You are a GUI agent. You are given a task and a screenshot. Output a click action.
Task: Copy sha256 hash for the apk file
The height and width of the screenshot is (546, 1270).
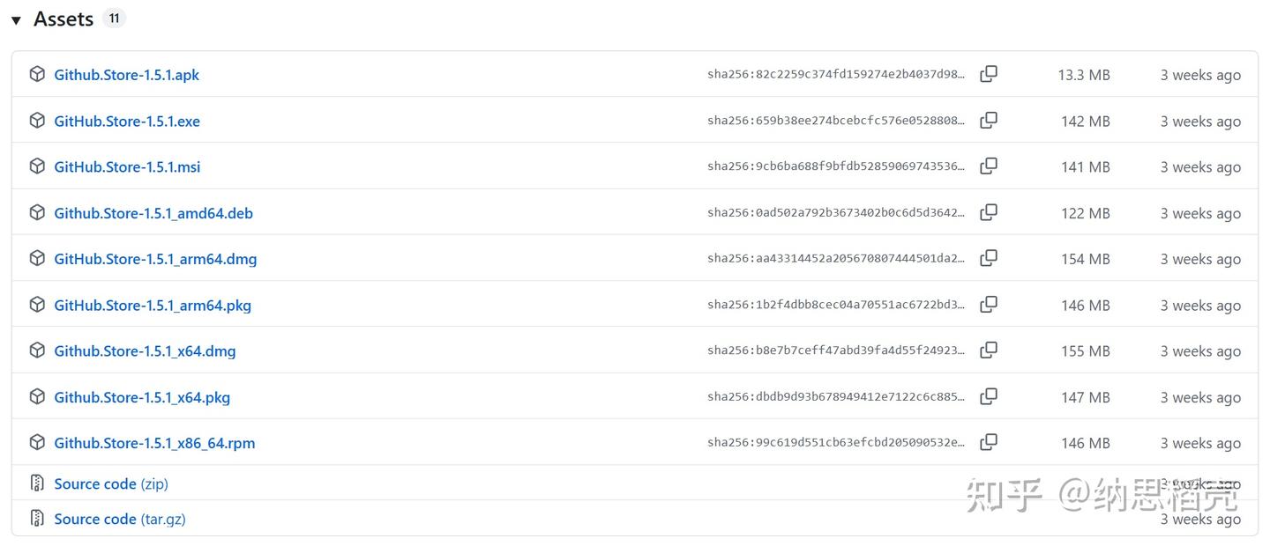[989, 75]
